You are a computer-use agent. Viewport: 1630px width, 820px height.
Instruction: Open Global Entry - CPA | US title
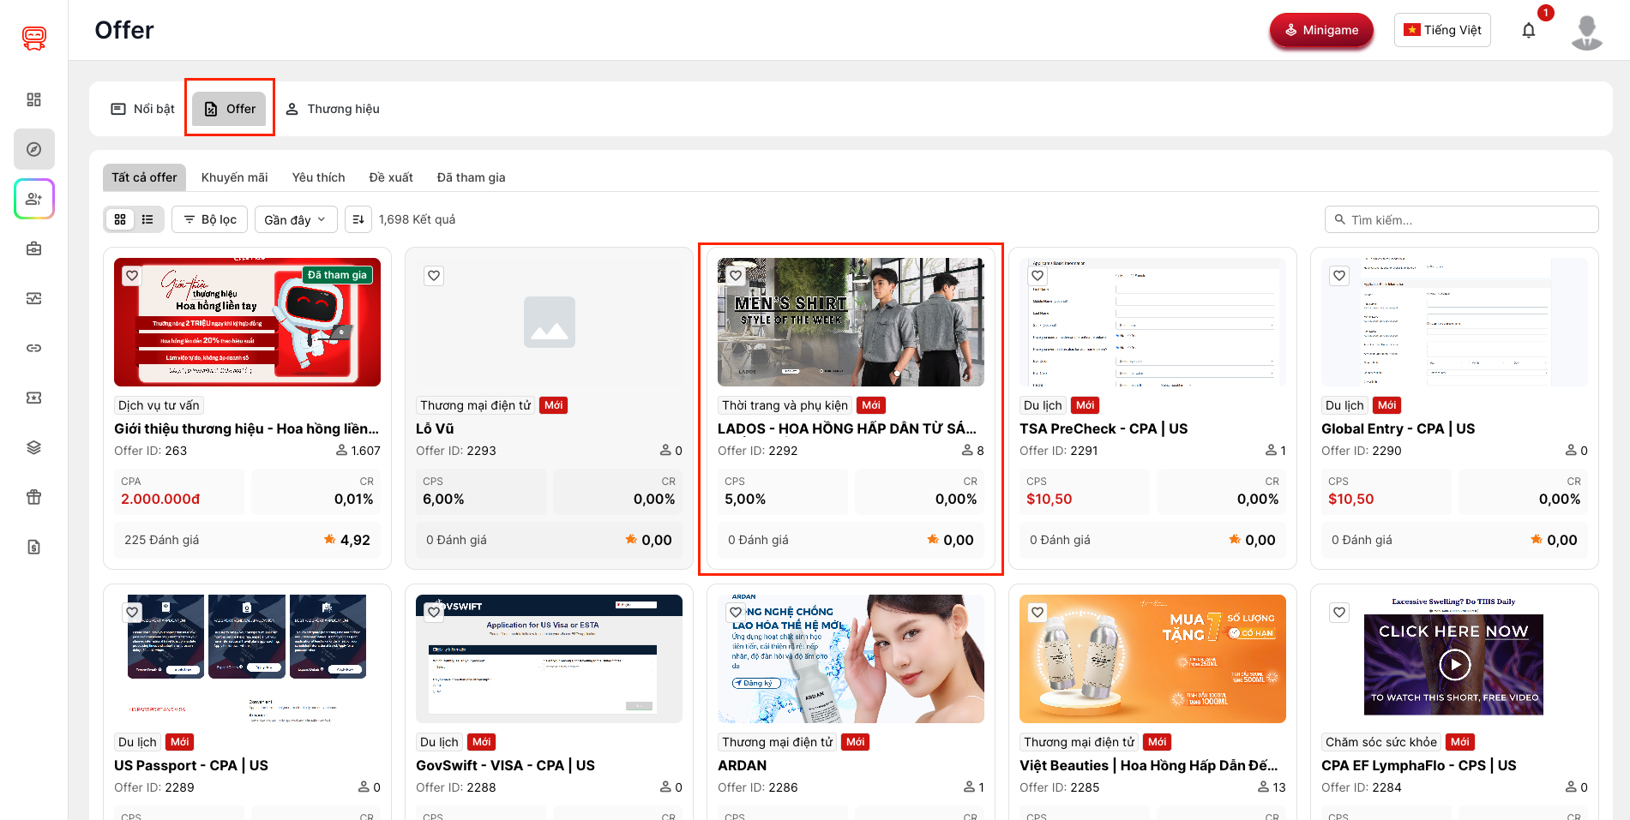(x=1398, y=428)
